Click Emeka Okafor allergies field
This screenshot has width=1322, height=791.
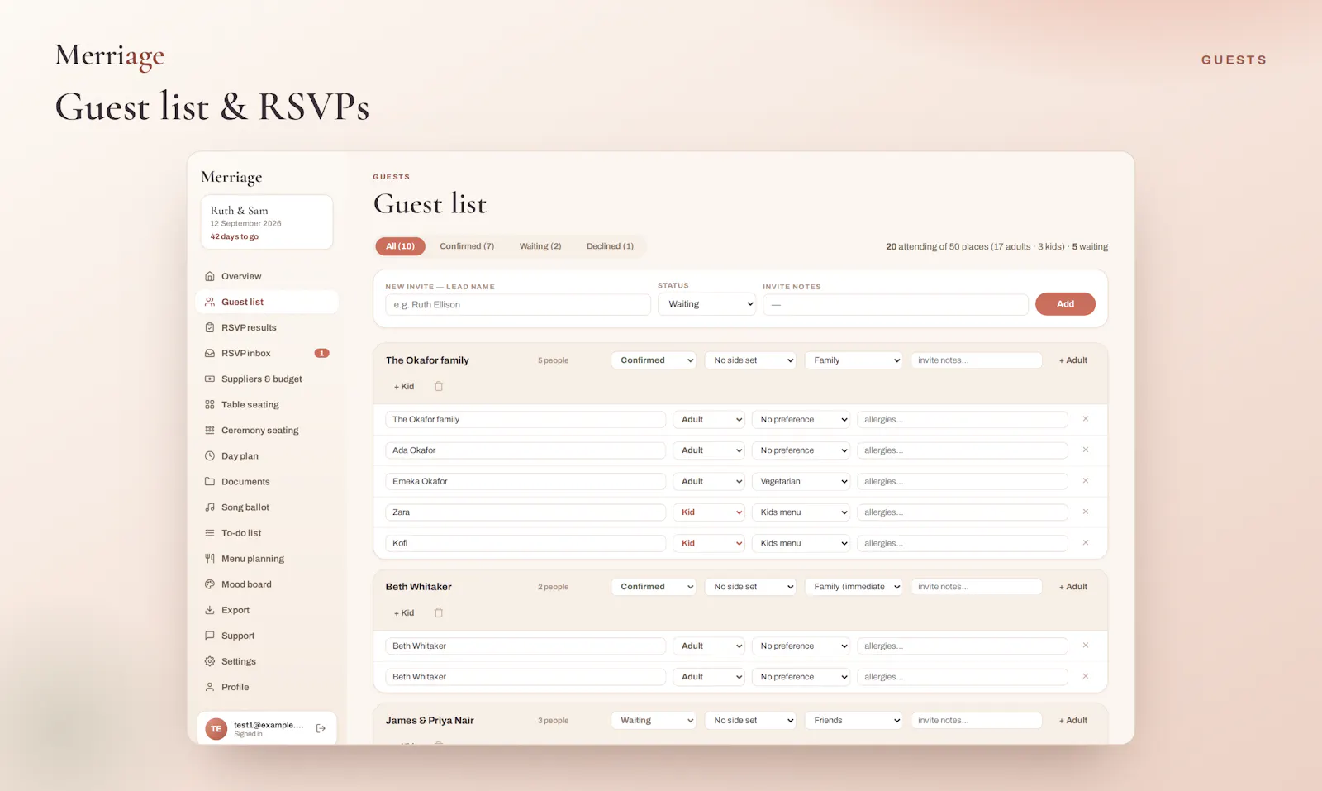tap(963, 481)
